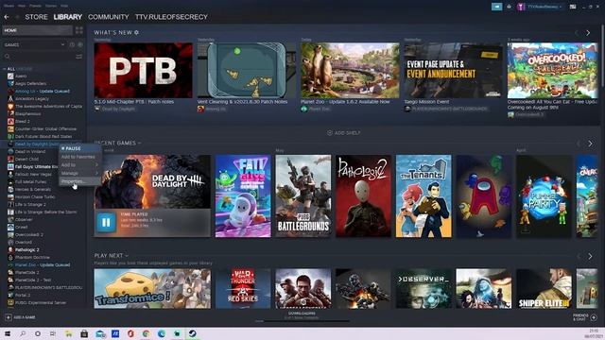Open PUBG Battlegrounds recent game cover
Viewport: 605px width, 340px height.
[303, 196]
